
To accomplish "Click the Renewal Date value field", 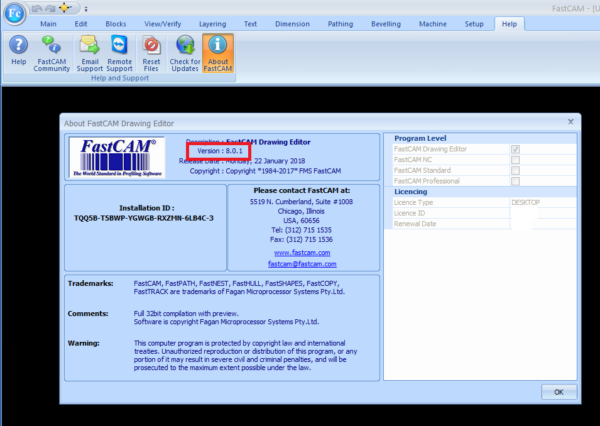I will click(x=543, y=224).
